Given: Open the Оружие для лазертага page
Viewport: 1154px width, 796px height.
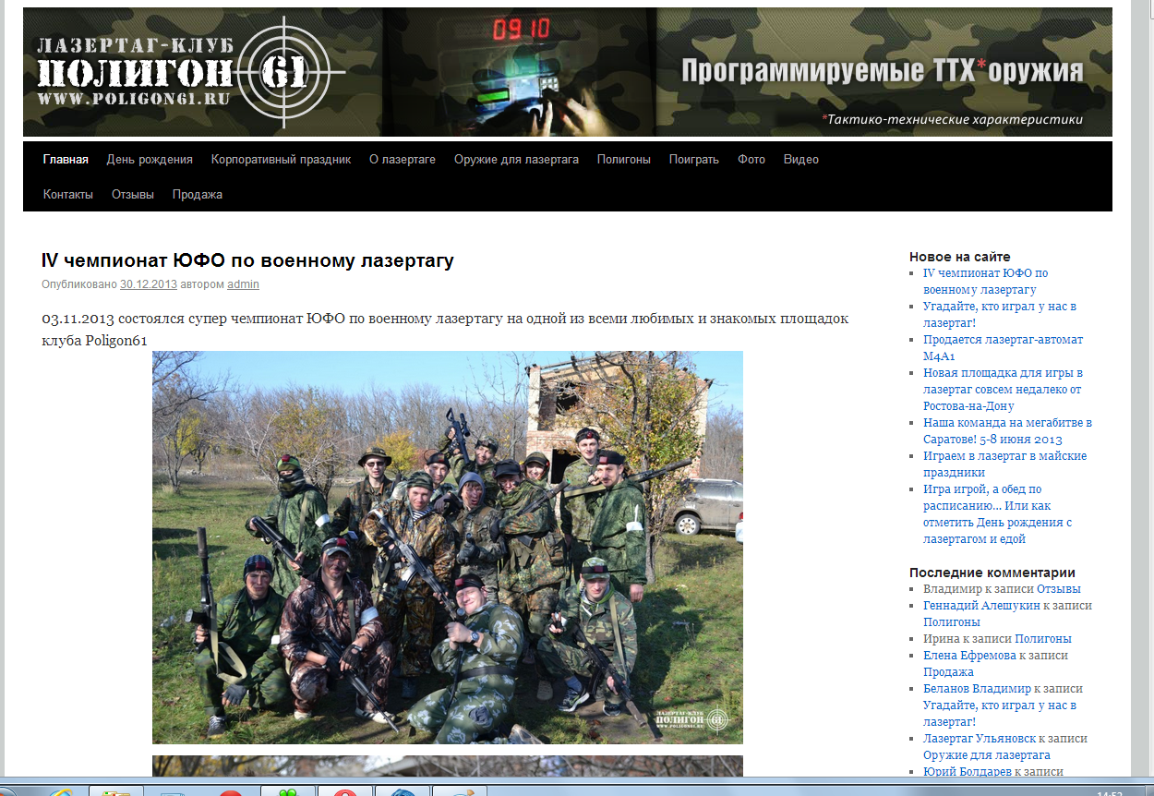Looking at the screenshot, I should pyautogui.click(x=516, y=160).
